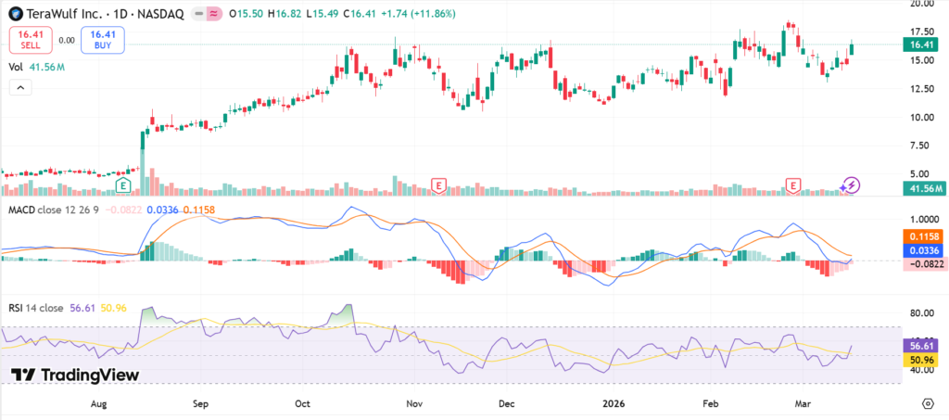
Task: Click the 2026 label on time axis
Action: pos(614,403)
